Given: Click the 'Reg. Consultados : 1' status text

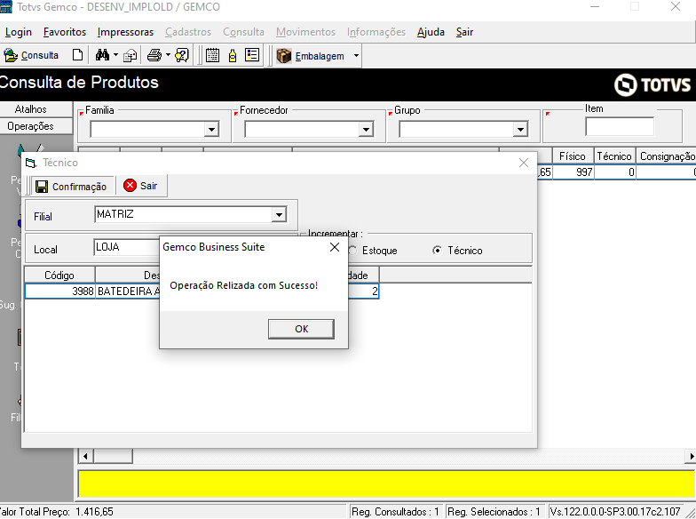Looking at the screenshot, I should [x=395, y=512].
